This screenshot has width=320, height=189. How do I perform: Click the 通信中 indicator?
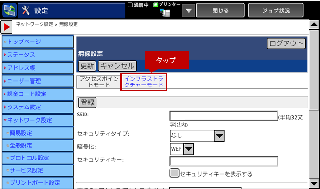point(138,5)
